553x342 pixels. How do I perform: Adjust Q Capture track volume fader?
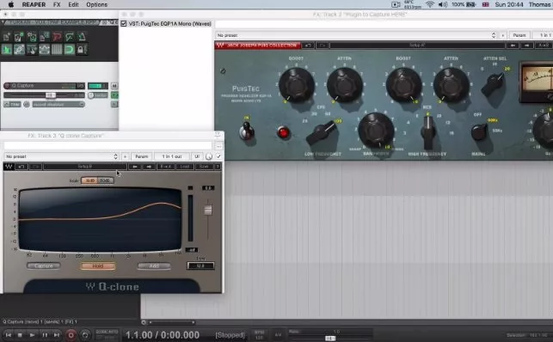click(51, 95)
